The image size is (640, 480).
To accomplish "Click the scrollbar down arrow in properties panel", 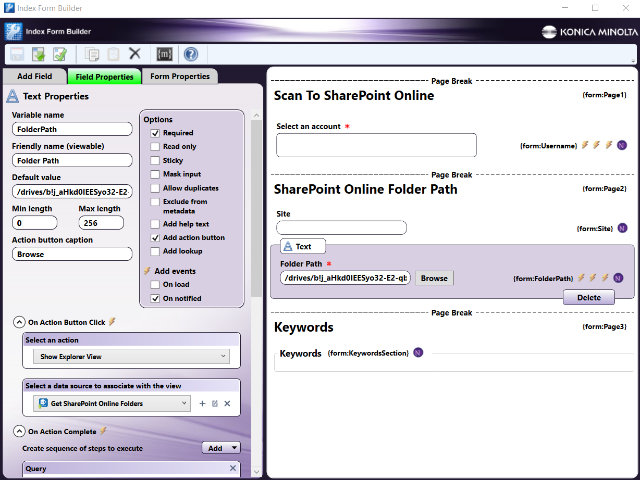I will [256, 472].
